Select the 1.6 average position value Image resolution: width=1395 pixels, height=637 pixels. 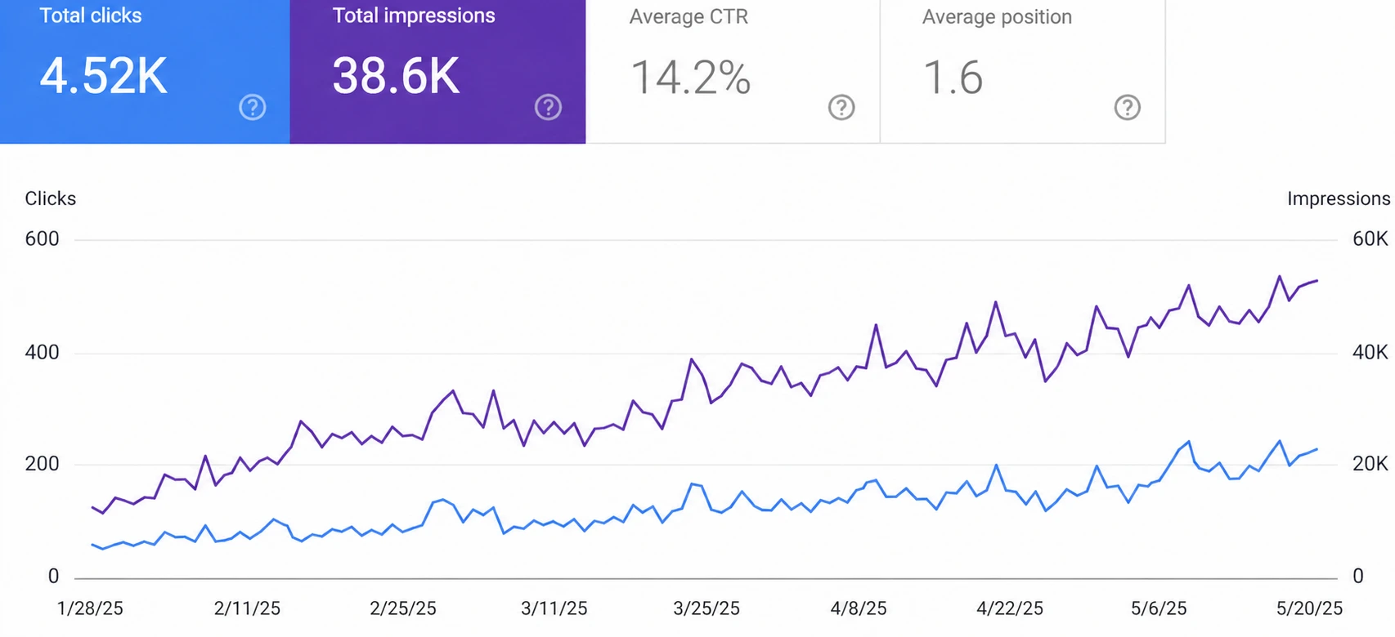tap(953, 78)
